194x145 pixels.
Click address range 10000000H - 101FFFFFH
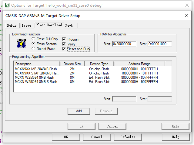[139, 73]
